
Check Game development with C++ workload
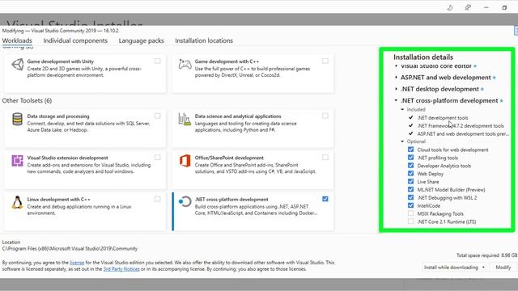point(325,61)
